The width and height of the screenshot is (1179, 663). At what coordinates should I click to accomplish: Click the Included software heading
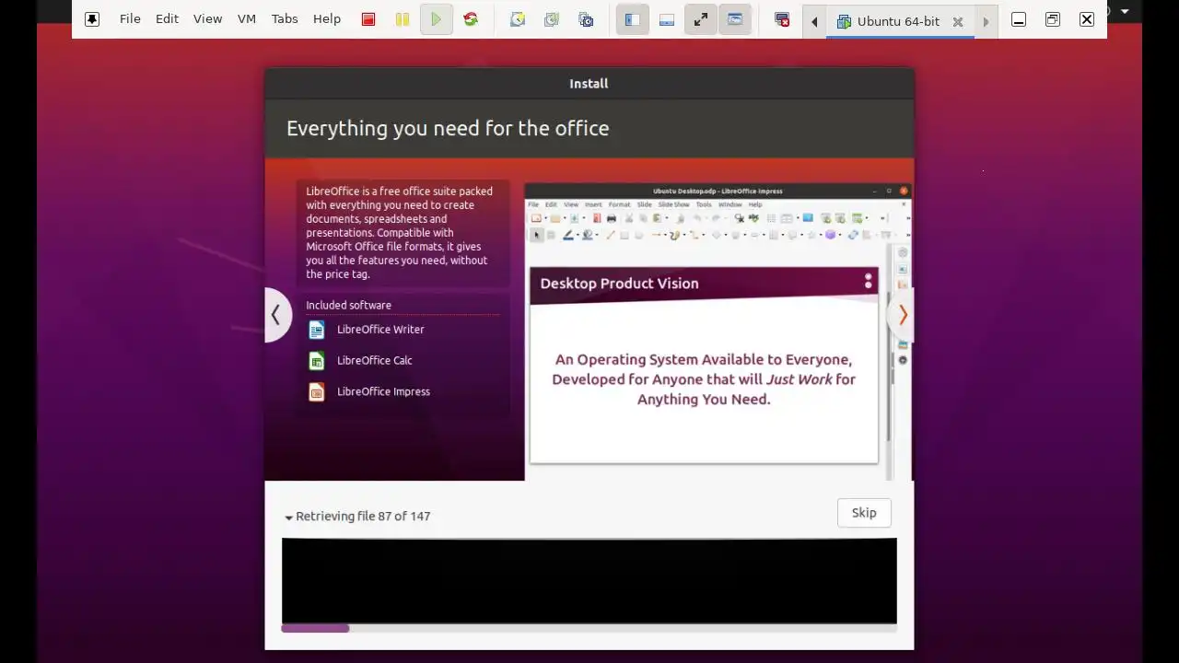tap(348, 305)
